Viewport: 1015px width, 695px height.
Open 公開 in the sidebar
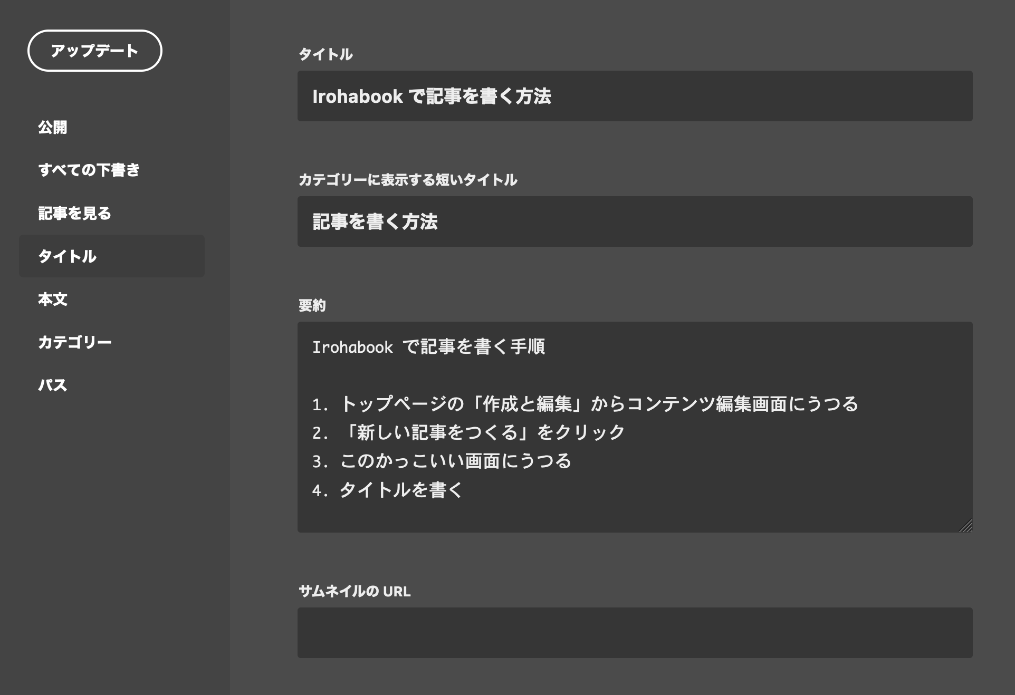point(53,127)
